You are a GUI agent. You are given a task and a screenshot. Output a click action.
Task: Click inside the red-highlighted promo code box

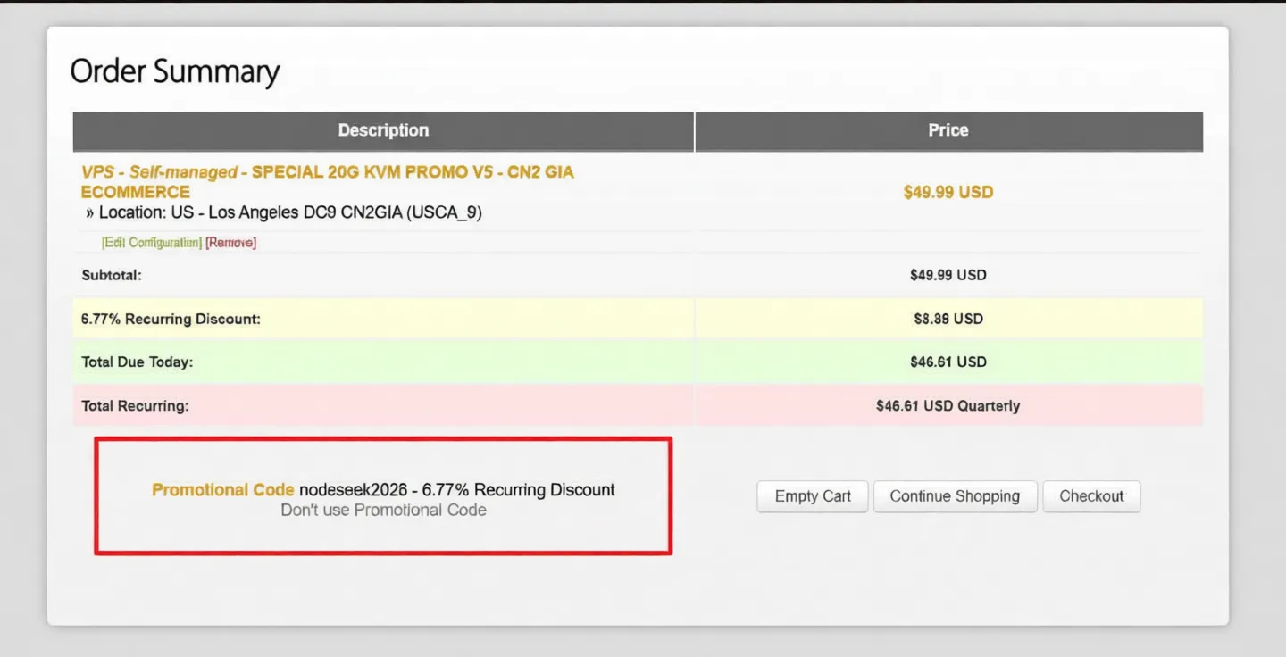pyautogui.click(x=383, y=496)
